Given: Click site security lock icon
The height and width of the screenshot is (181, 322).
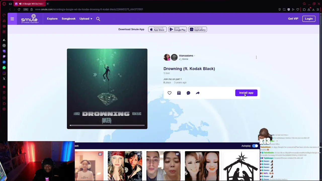Looking at the screenshot, I should [31, 9].
